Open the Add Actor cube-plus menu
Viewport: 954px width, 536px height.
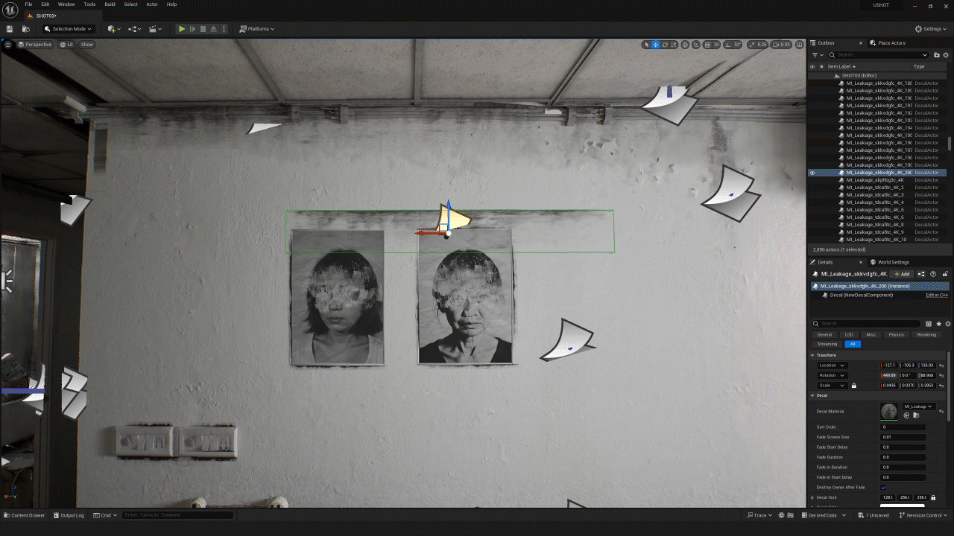point(113,29)
